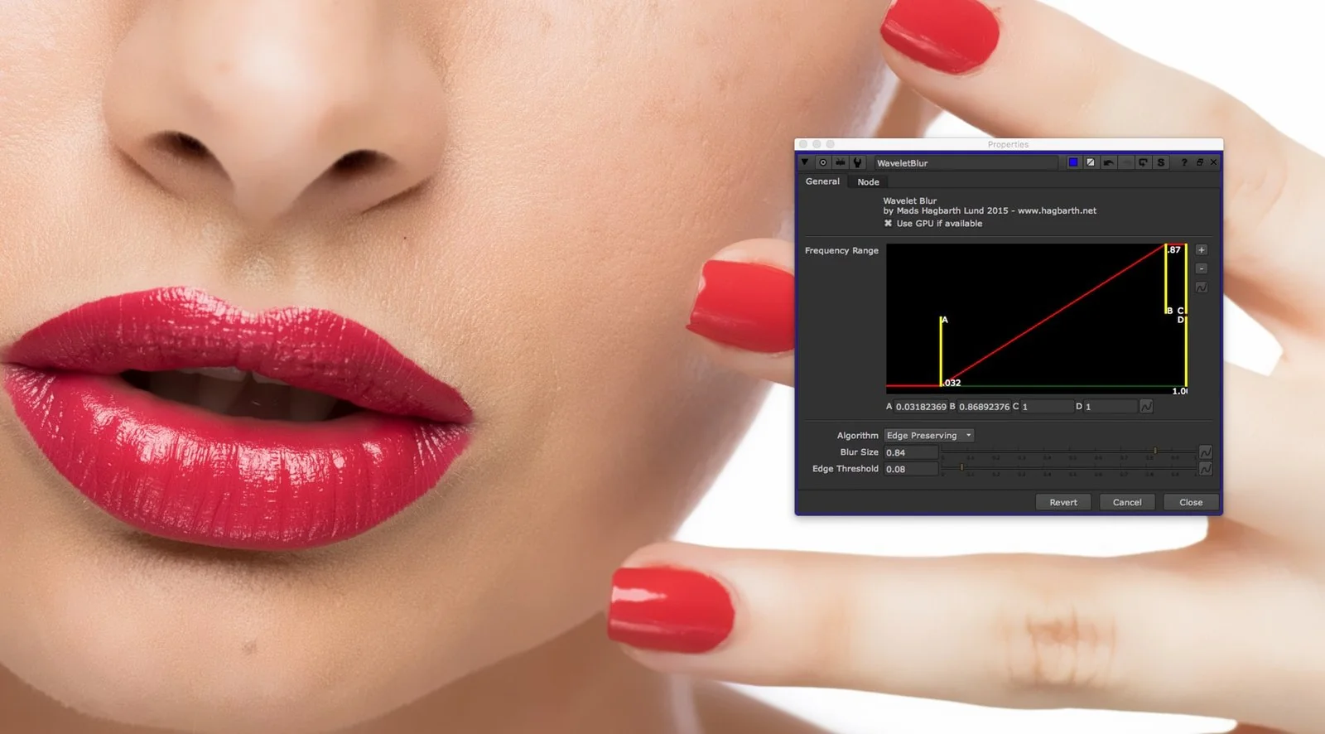Viewport: 1325px width, 734px height.
Task: Click the blue node color swatch
Action: click(x=1073, y=162)
